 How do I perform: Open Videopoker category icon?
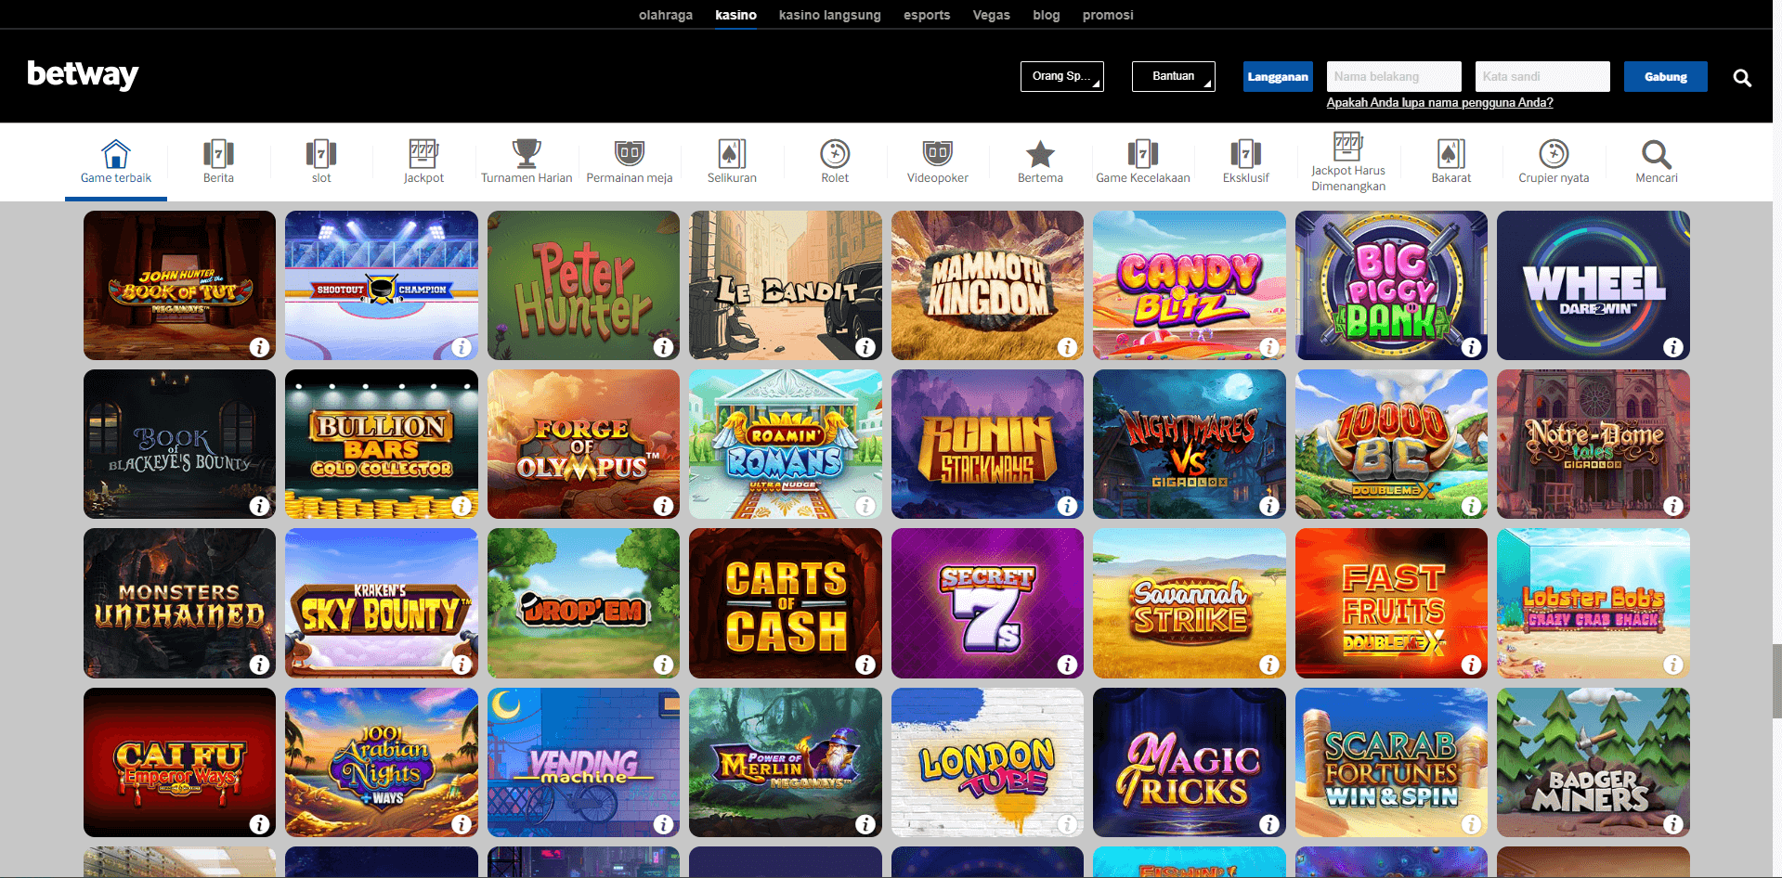pos(938,153)
